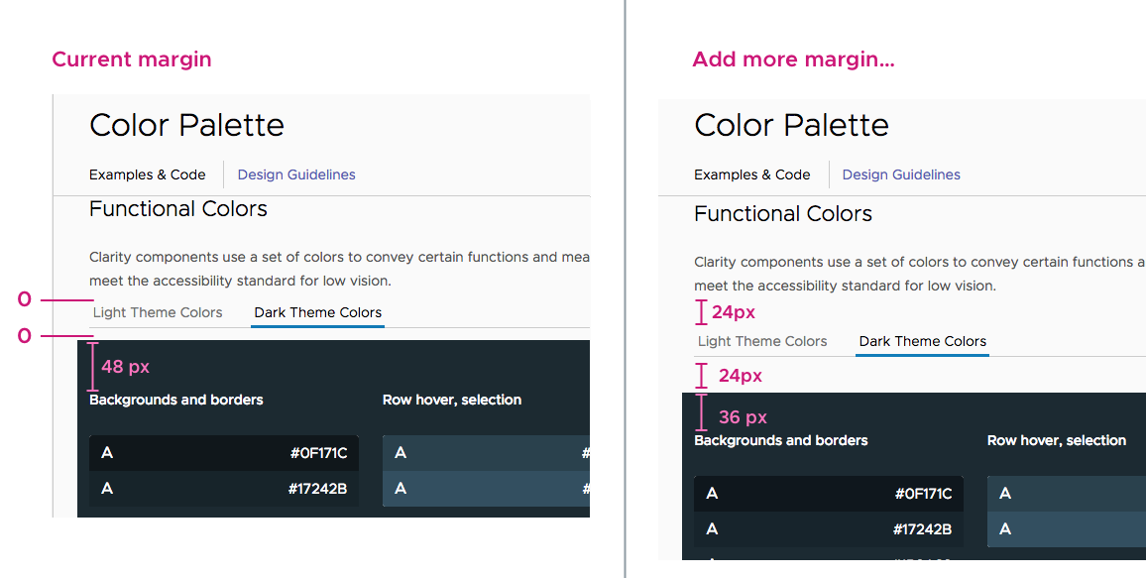Select the #17242B color swatch

pyautogui.click(x=223, y=488)
